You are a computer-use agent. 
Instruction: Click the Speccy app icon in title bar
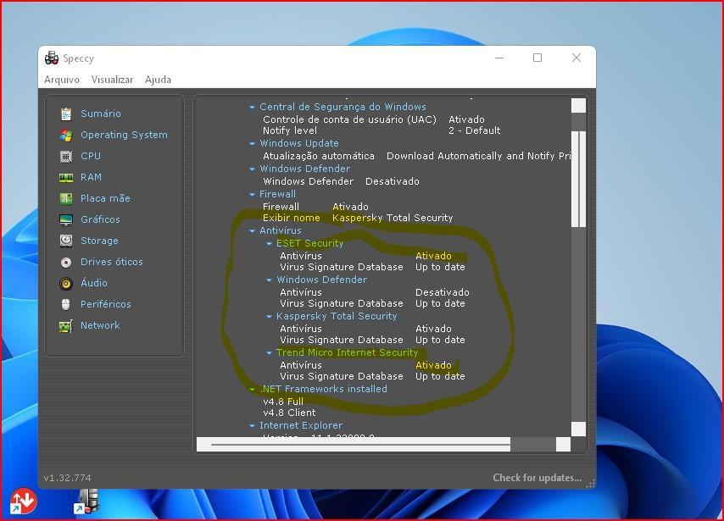[51, 58]
